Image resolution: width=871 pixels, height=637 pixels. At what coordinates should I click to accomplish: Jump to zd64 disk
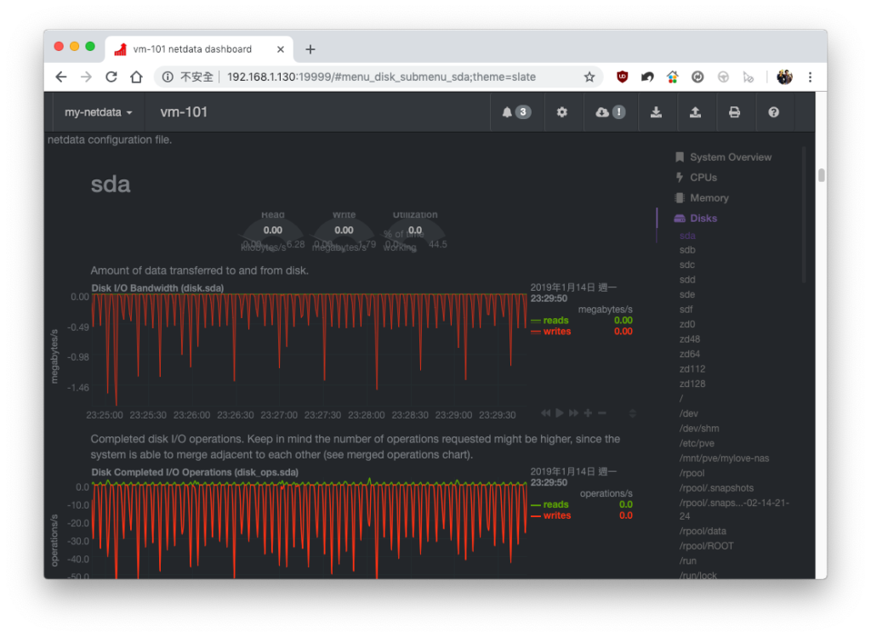[689, 354]
